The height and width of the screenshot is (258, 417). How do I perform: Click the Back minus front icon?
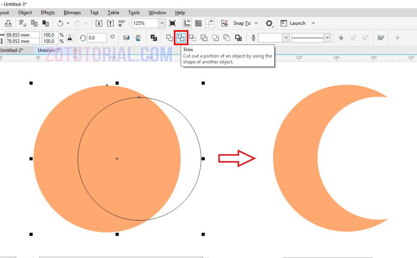coord(227,38)
